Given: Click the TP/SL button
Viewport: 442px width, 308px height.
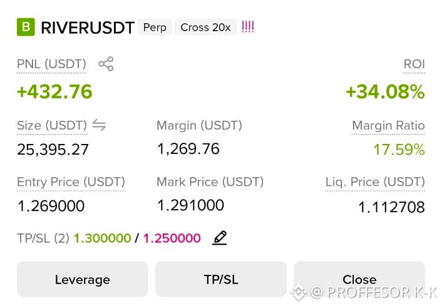Looking at the screenshot, I should tap(221, 279).
